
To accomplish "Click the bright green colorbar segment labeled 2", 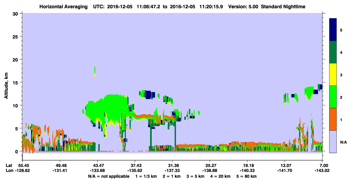I will click(333, 97).
